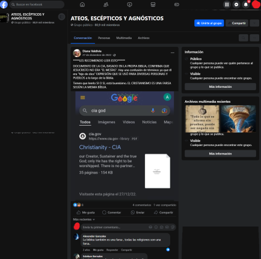
Task: Insert a GIF in the comment box
Action: (x=167, y=227)
